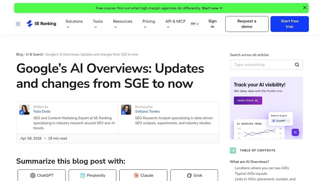This screenshot has width=323, height=181.
Task: Click the Learn more button
Action: [x=248, y=101]
